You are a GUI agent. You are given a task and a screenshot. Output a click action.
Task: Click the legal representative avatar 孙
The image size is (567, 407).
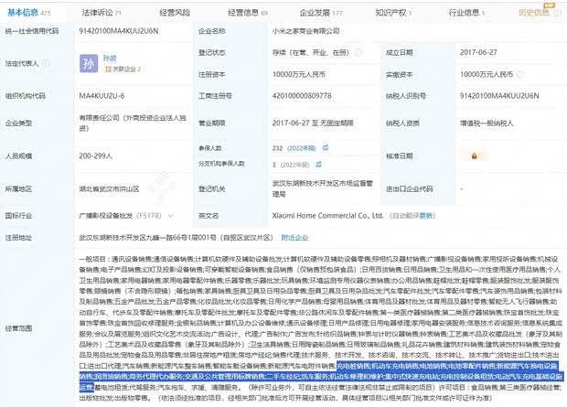coord(88,64)
